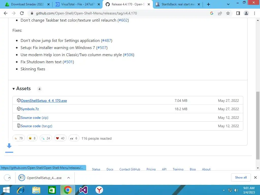The width and height of the screenshot is (260, 195).
Task: Open issue link #487
Action: 107,41
